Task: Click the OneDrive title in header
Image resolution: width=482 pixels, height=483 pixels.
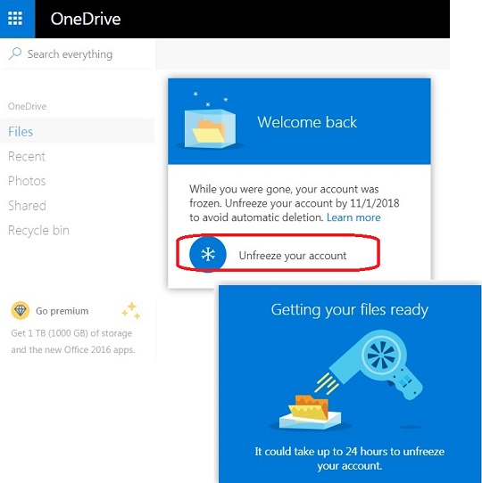Action: coord(86,19)
